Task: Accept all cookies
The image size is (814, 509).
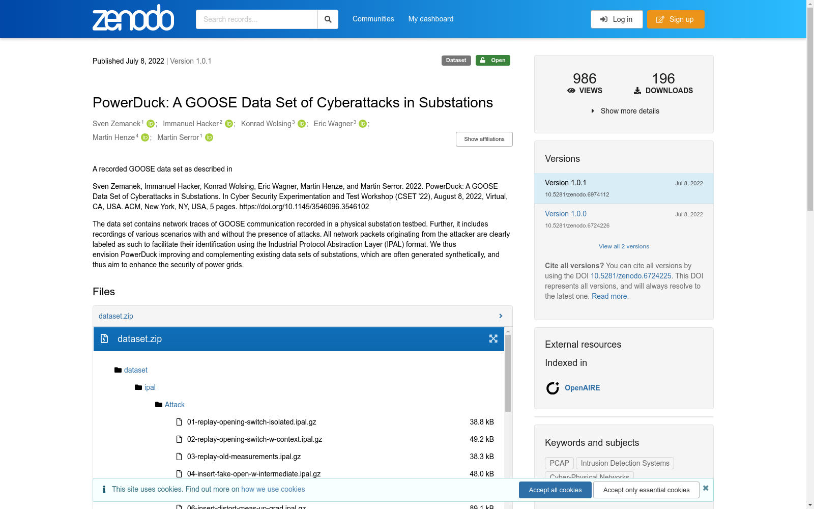Action: pyautogui.click(x=555, y=490)
